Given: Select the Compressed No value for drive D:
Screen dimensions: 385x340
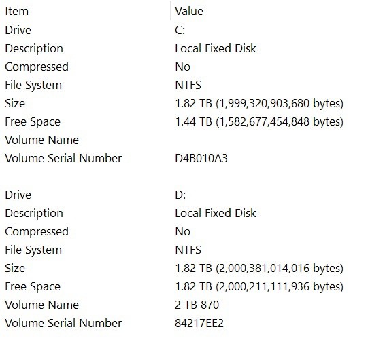Looking at the screenshot, I should [x=183, y=231].
